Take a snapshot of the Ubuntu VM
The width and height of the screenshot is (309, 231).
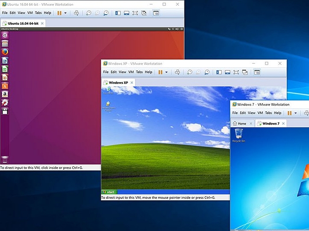(x=89, y=13)
